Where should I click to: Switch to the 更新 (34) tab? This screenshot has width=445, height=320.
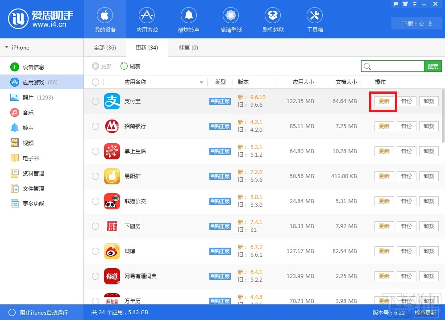click(x=147, y=48)
